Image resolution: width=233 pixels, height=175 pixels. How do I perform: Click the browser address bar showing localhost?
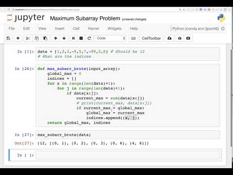tap(47, 10)
